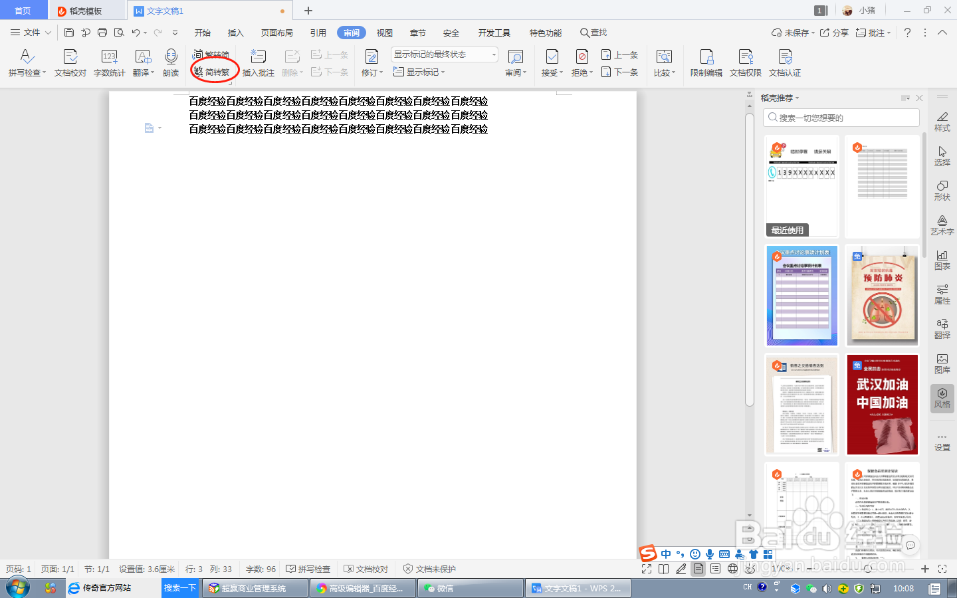Toggle the Style (风格) sidebar panel
This screenshot has height=598, width=957.
click(942, 398)
